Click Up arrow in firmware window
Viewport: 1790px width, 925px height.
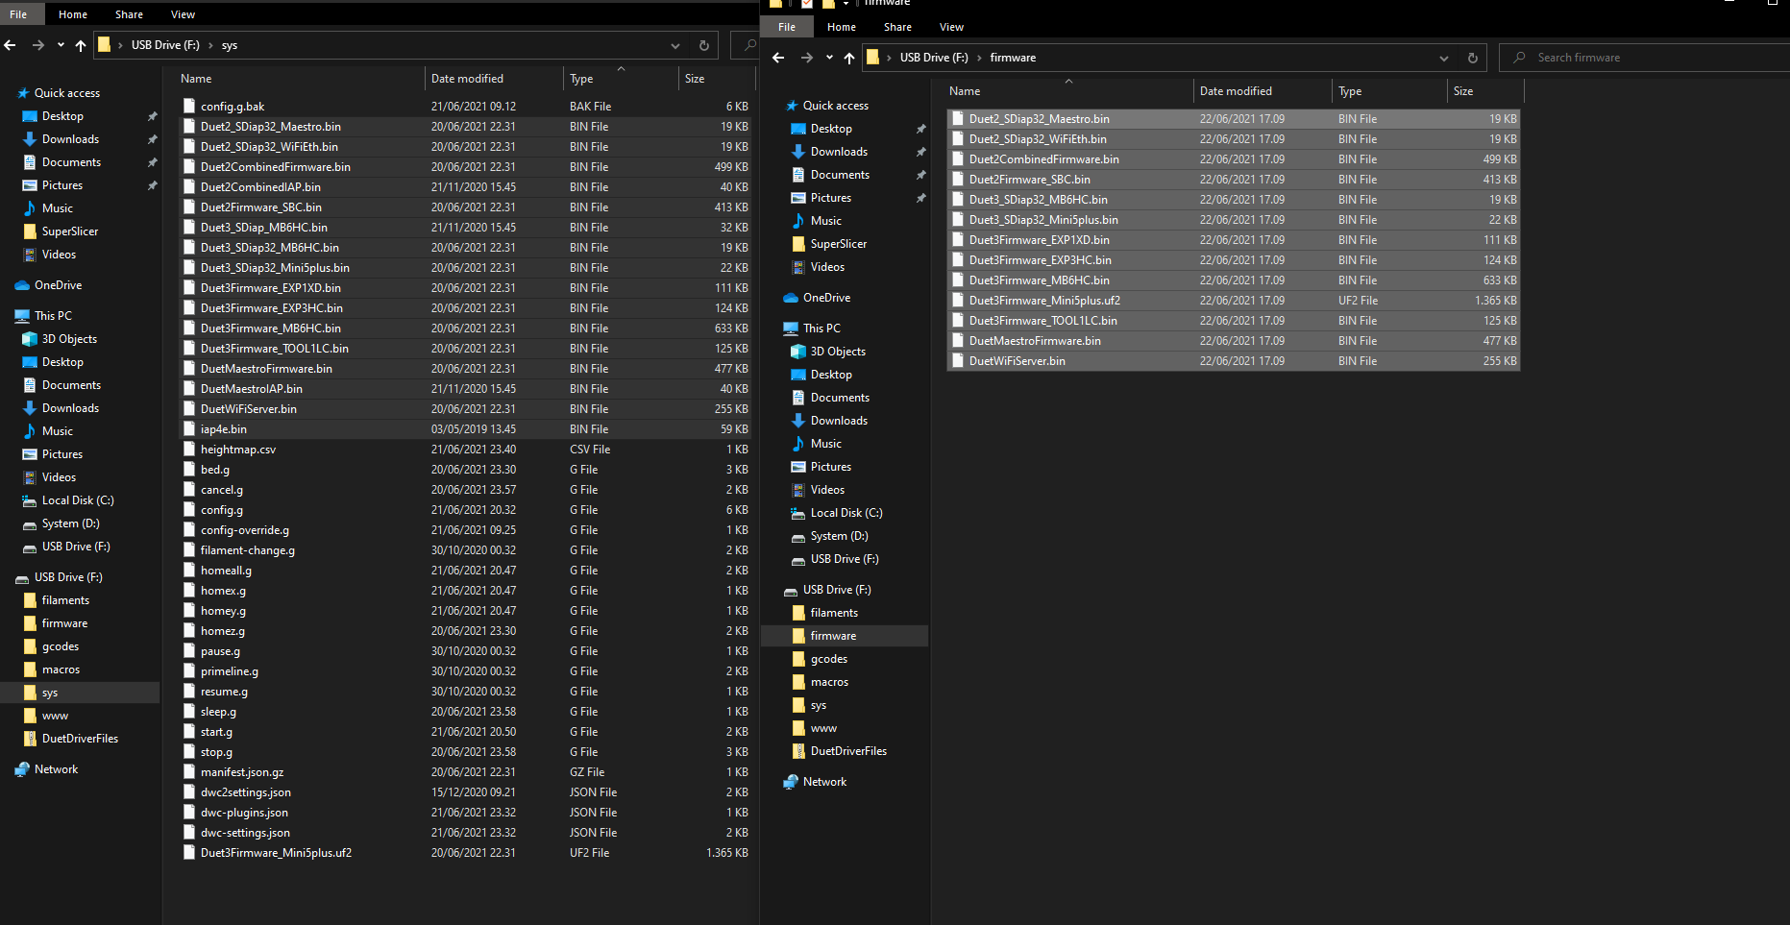pos(849,58)
